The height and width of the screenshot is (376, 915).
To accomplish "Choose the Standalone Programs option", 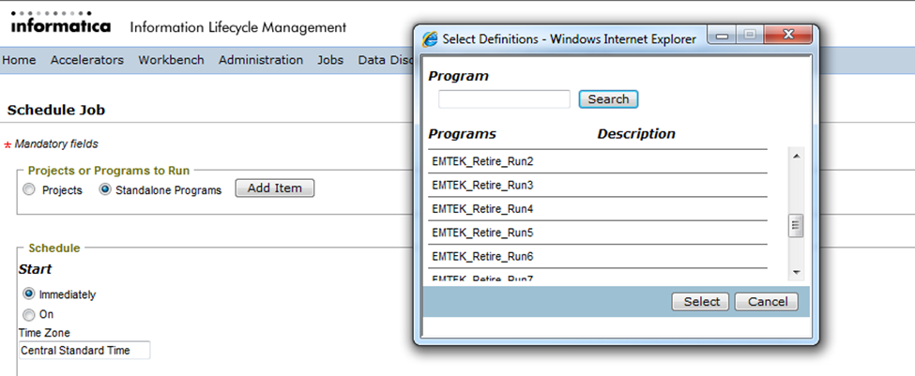I will pos(105,189).
